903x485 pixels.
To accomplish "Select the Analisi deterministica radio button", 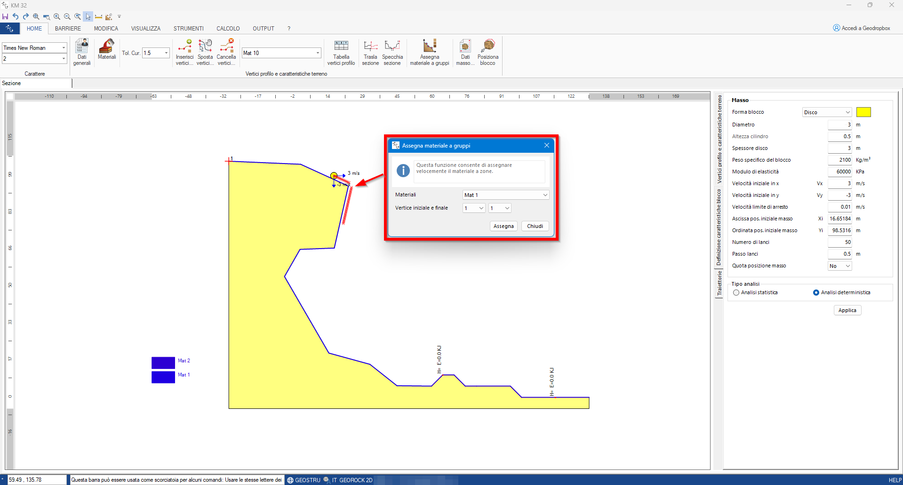I will tap(816, 293).
